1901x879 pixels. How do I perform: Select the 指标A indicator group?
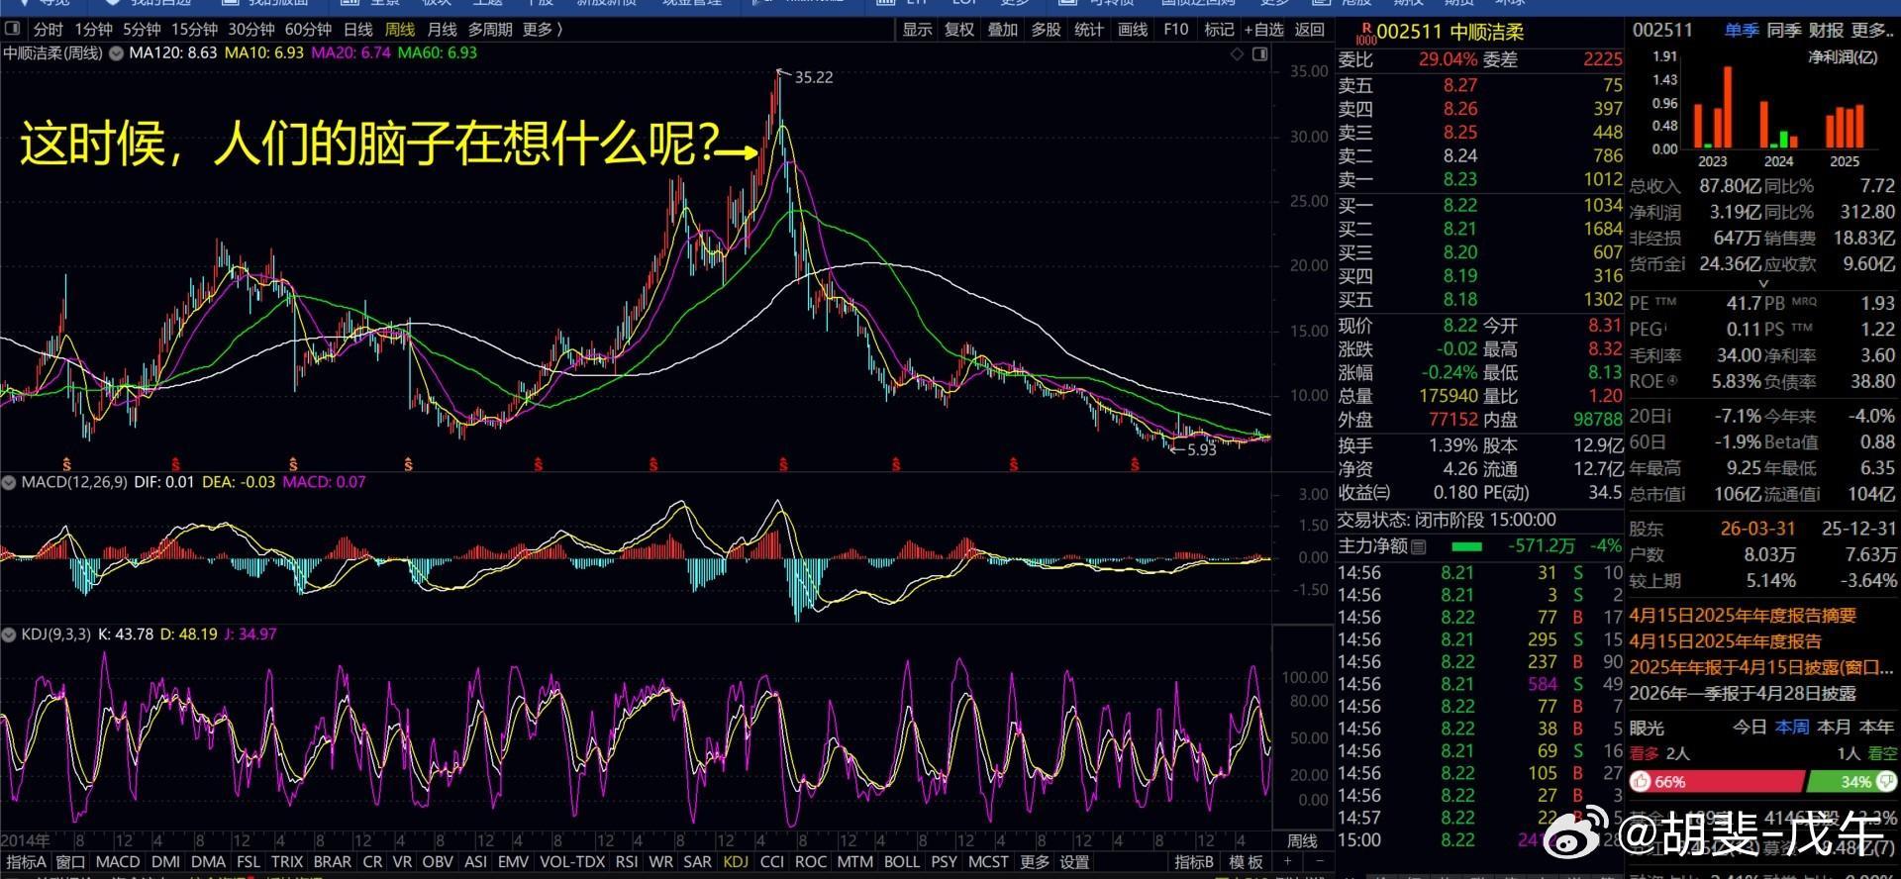tap(26, 862)
